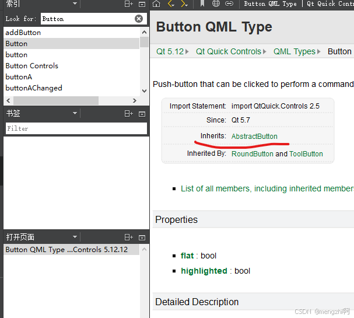Open the RoundButton link
Viewport: 354px width, 318px height.
point(253,154)
